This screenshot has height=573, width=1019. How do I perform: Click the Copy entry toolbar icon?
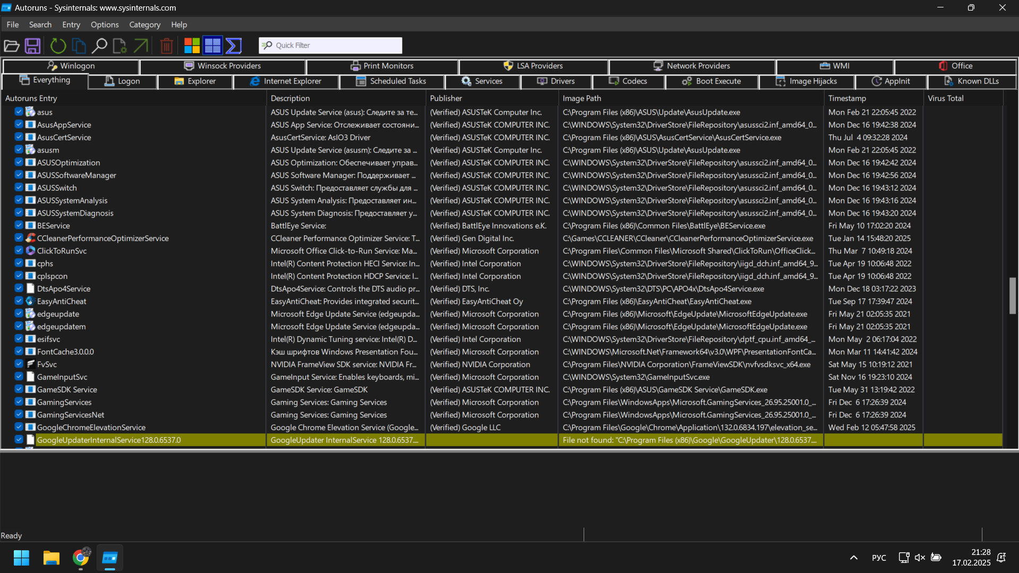(79, 46)
